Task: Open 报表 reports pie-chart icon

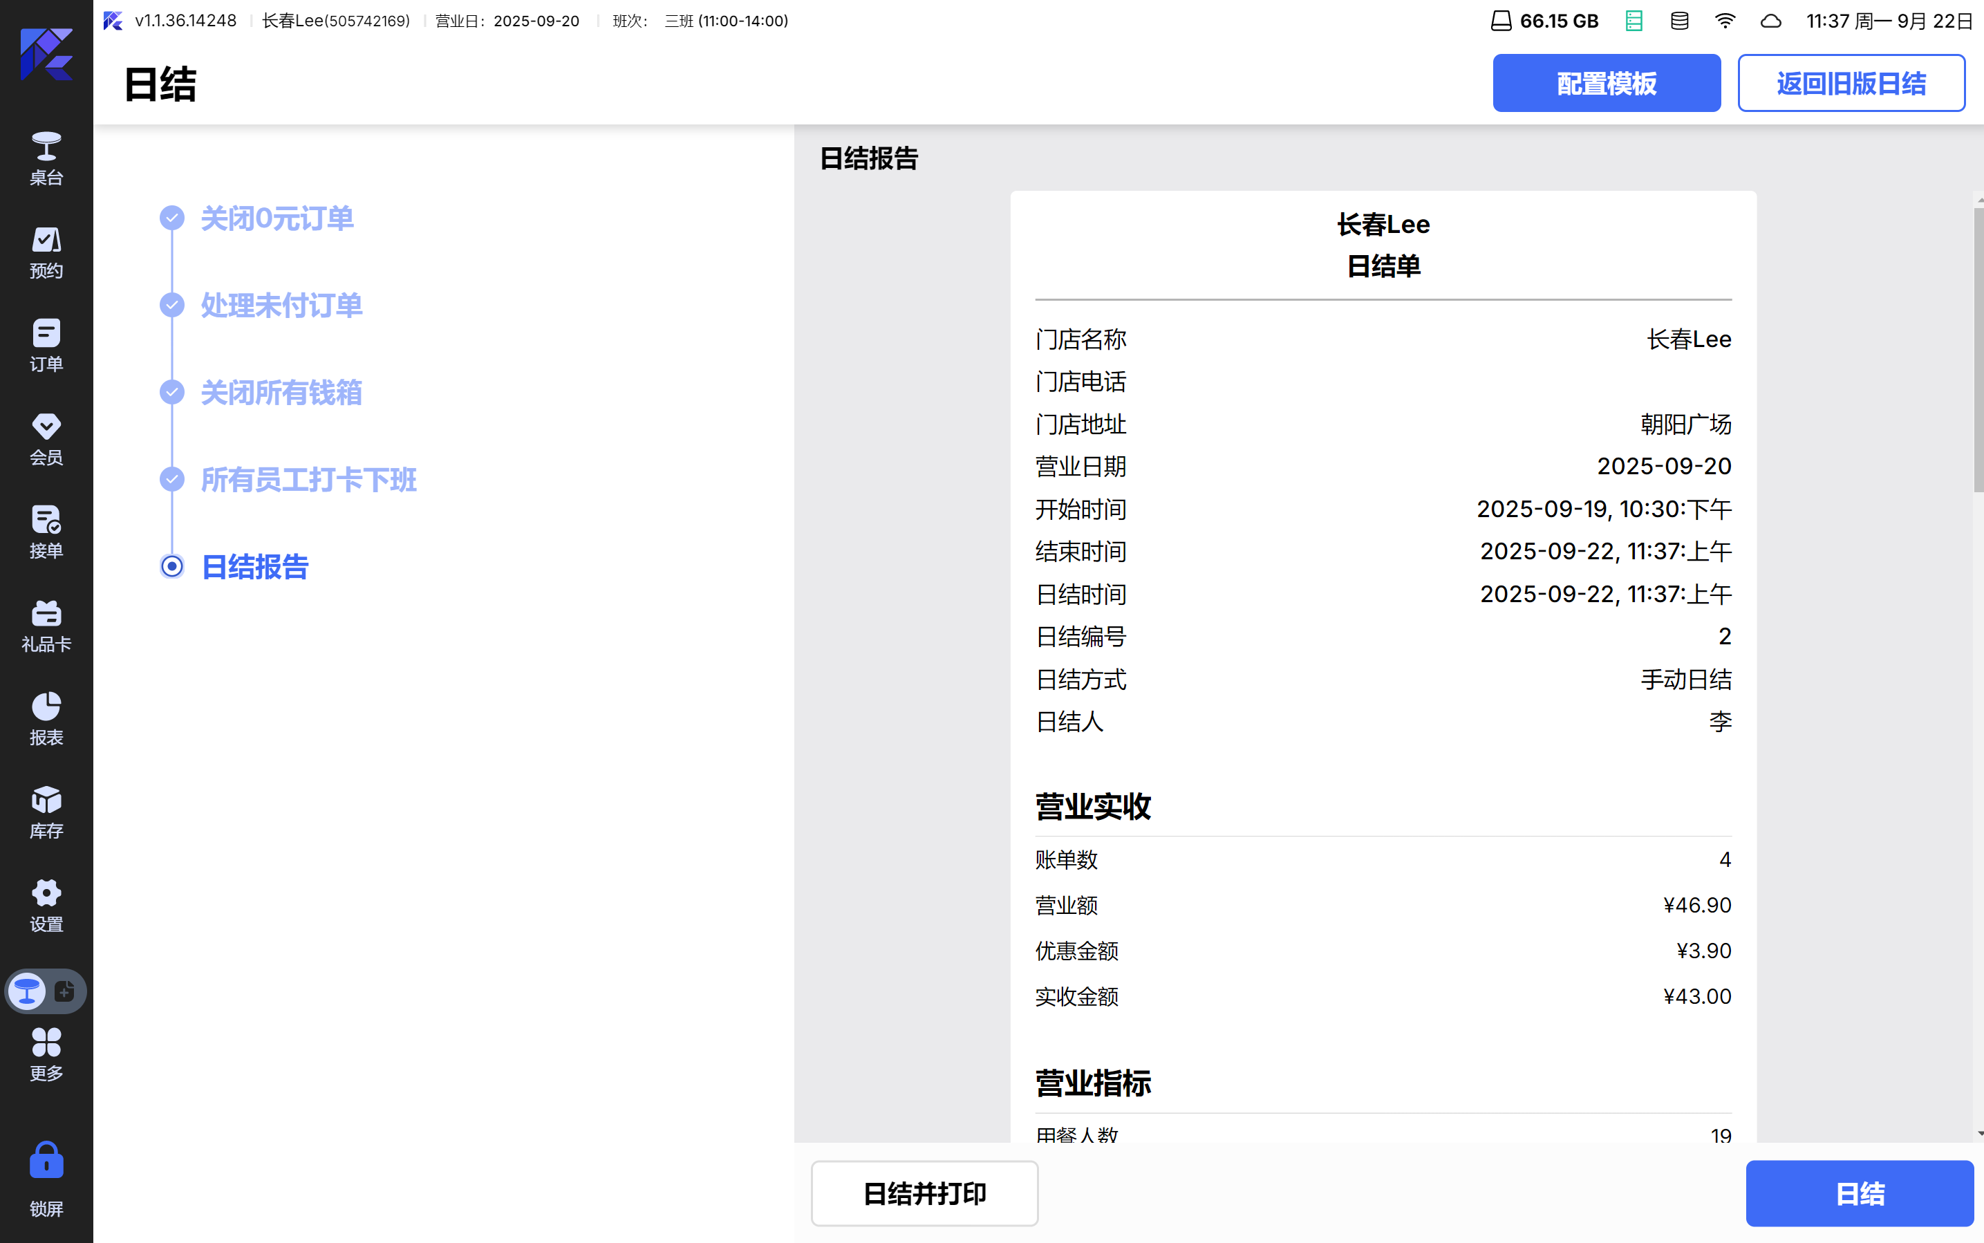Action: pos(46,718)
